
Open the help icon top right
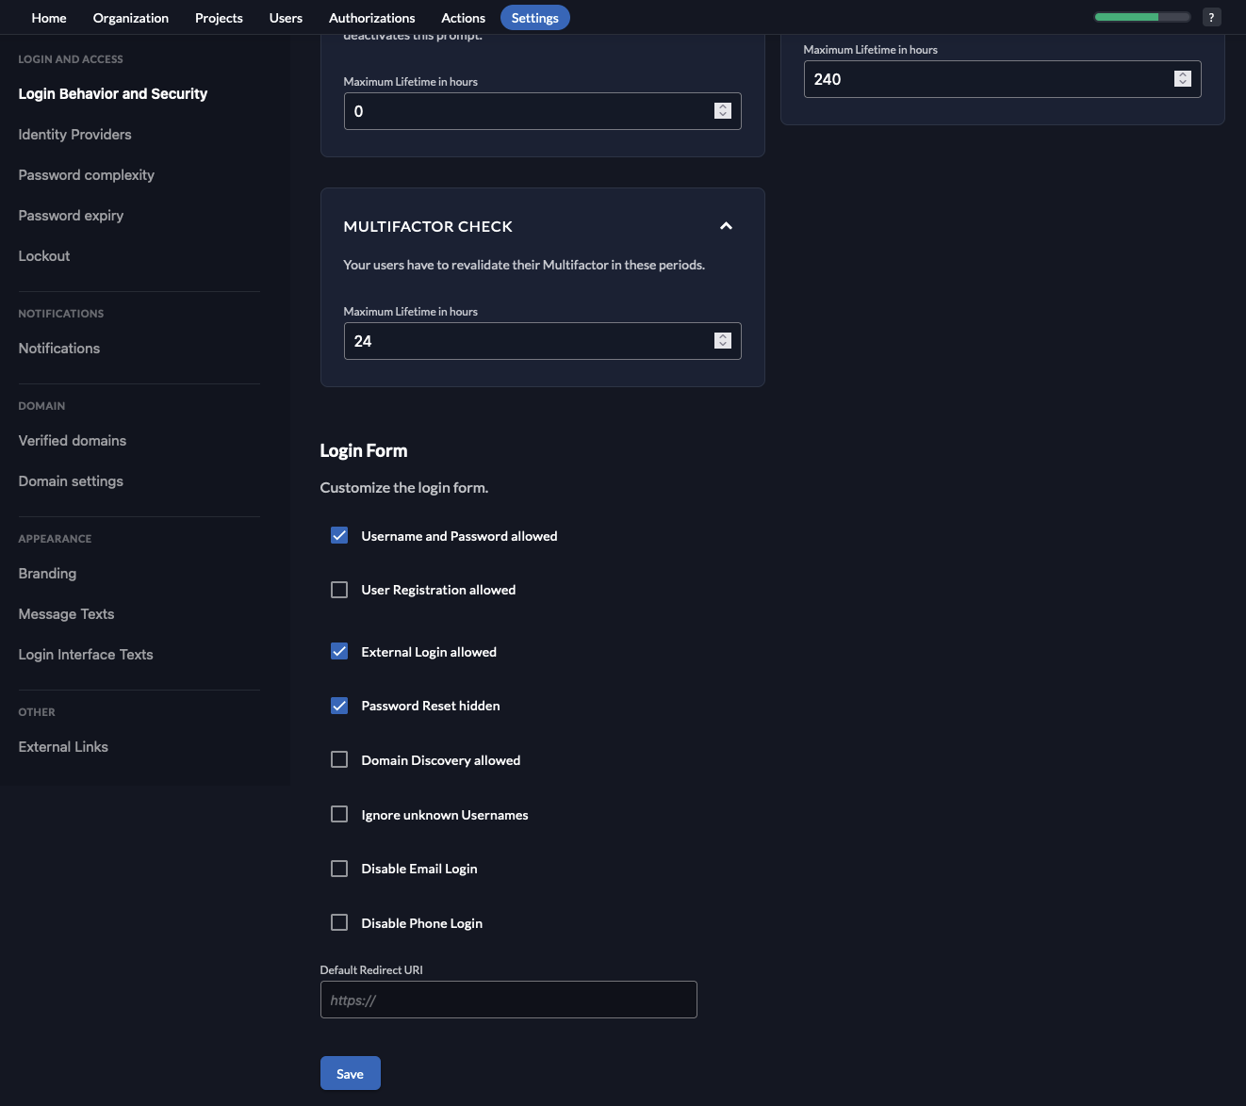point(1212,17)
